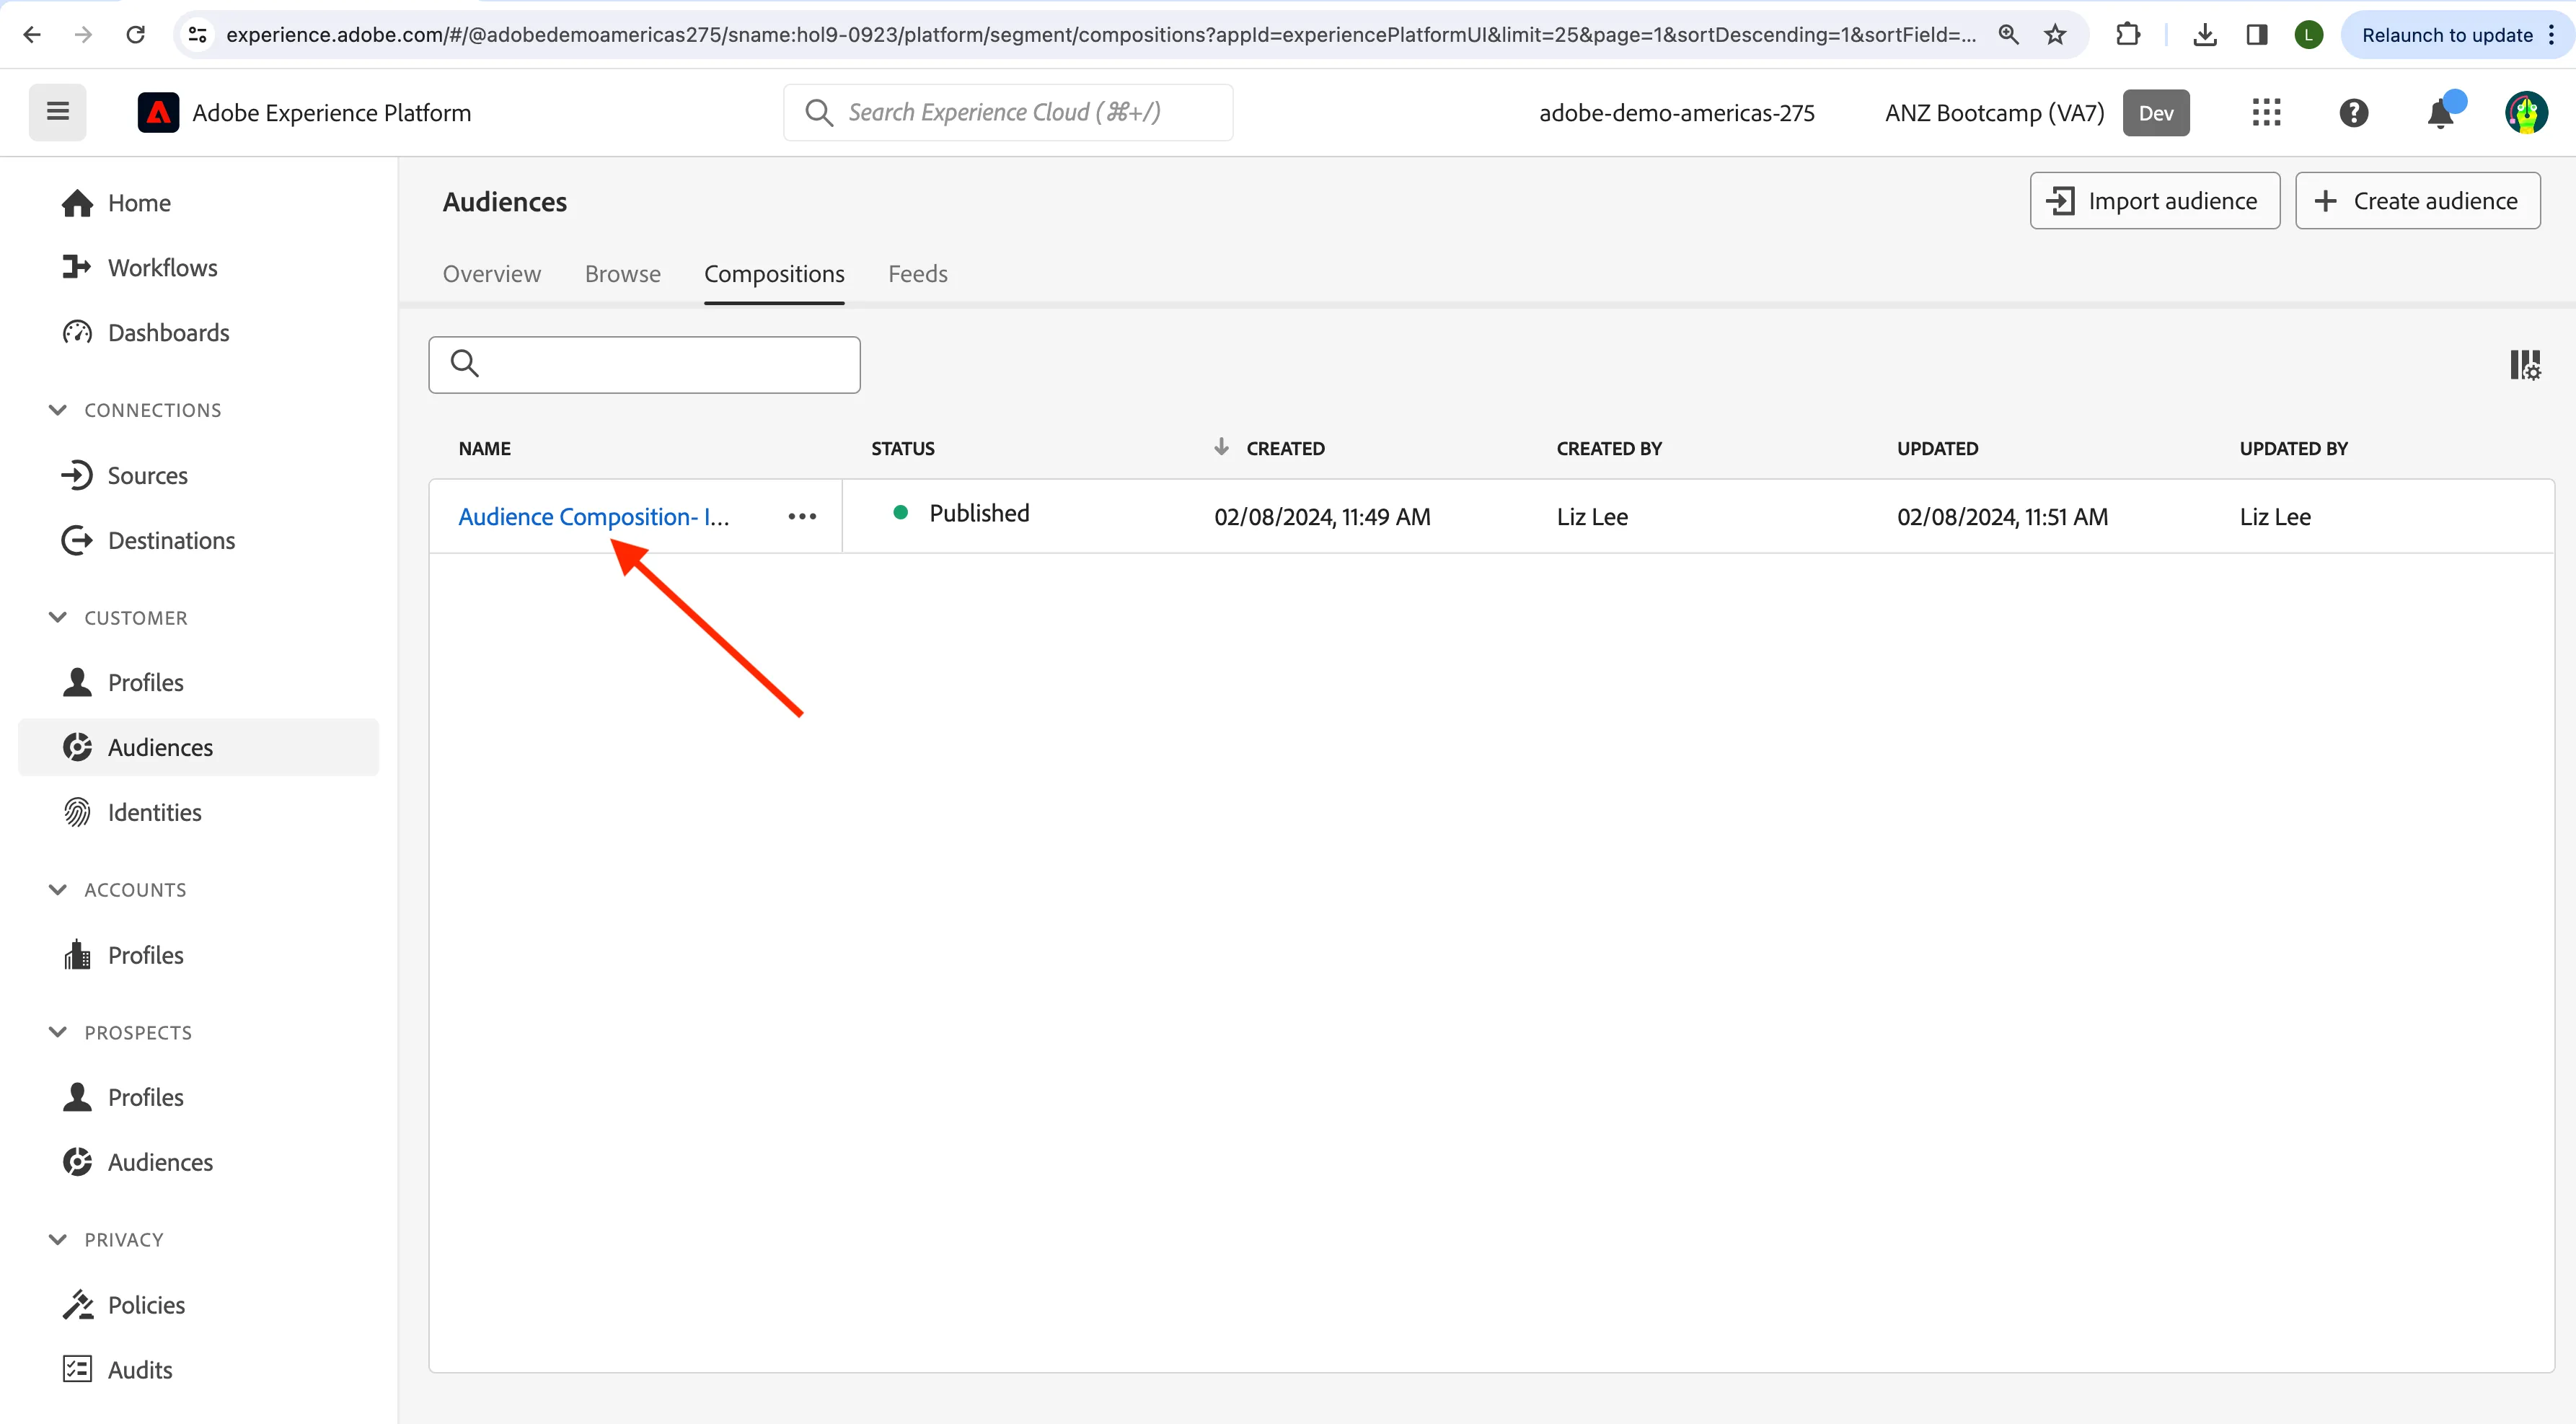Open browser downloads icon

(x=2204, y=35)
